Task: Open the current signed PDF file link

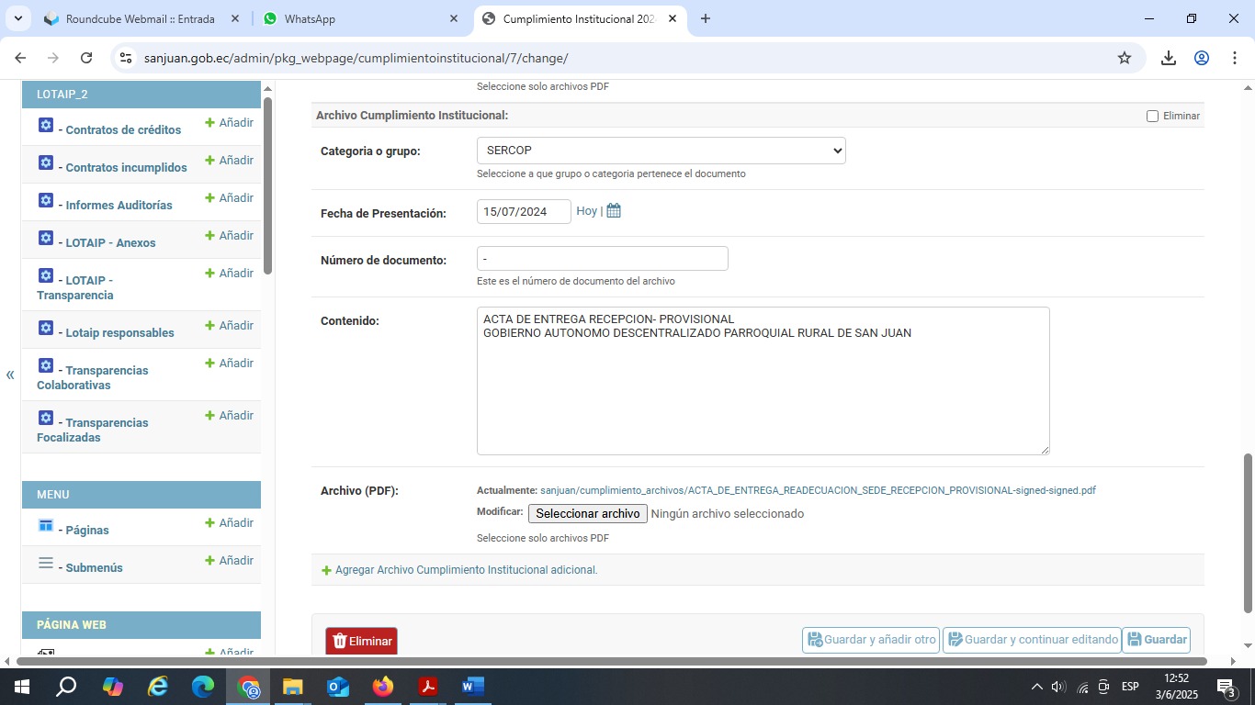Action: point(818,491)
